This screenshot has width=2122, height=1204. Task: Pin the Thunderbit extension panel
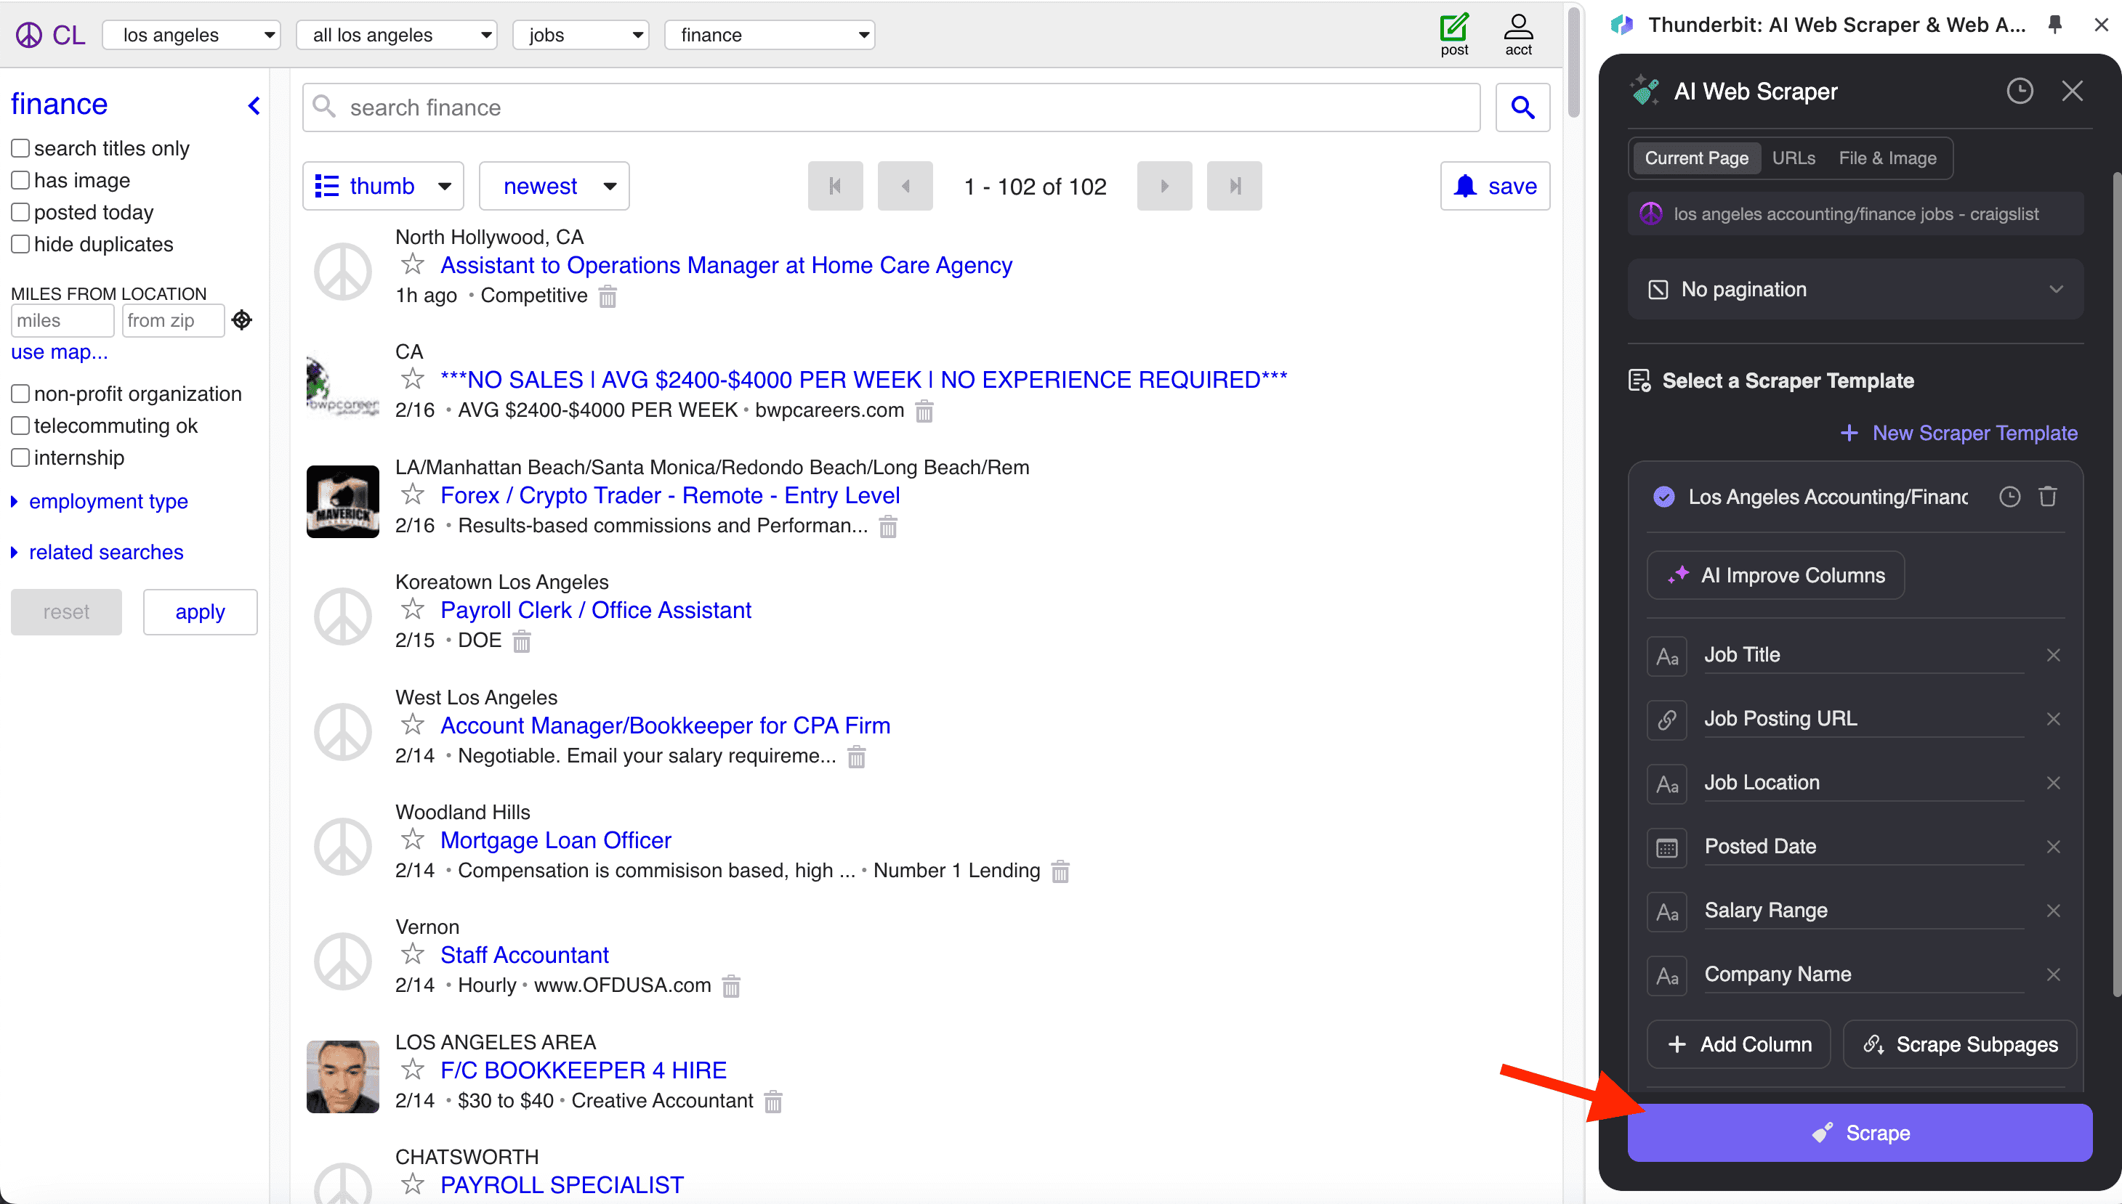click(x=2055, y=25)
